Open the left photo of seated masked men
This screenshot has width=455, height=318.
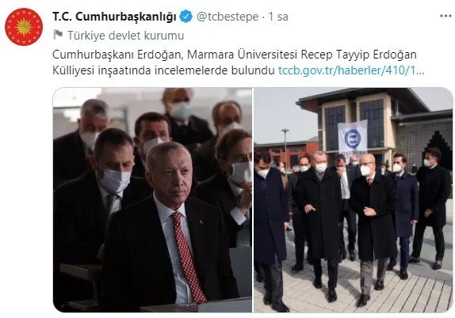click(x=152, y=200)
